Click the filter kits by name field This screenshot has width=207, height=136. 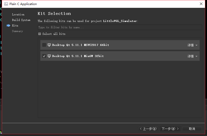click(x=120, y=27)
